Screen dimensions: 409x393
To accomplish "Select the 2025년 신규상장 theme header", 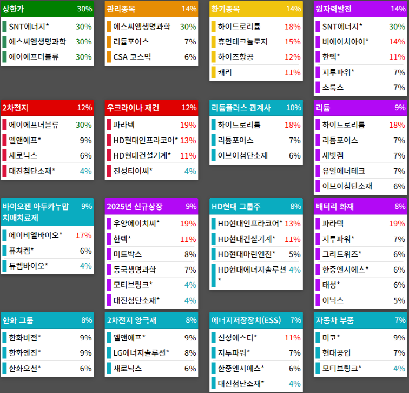I will 151,206.
